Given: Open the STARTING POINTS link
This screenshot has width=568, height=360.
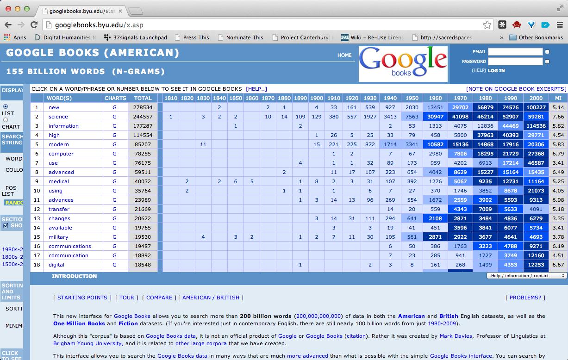Looking at the screenshot, I should click(82, 298).
